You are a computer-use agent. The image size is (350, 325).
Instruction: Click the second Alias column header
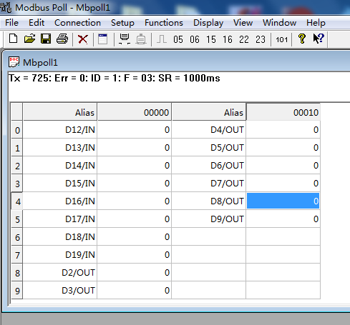[209, 112]
